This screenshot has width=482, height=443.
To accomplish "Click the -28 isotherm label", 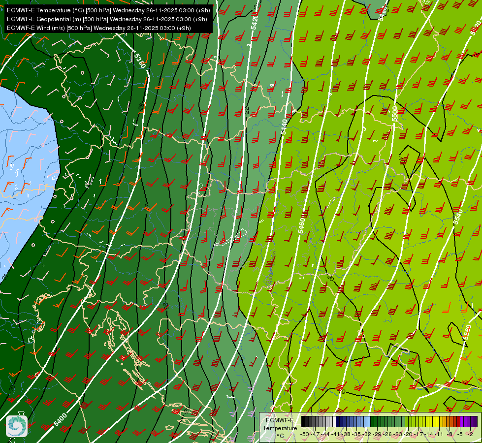I will tap(141, 107).
